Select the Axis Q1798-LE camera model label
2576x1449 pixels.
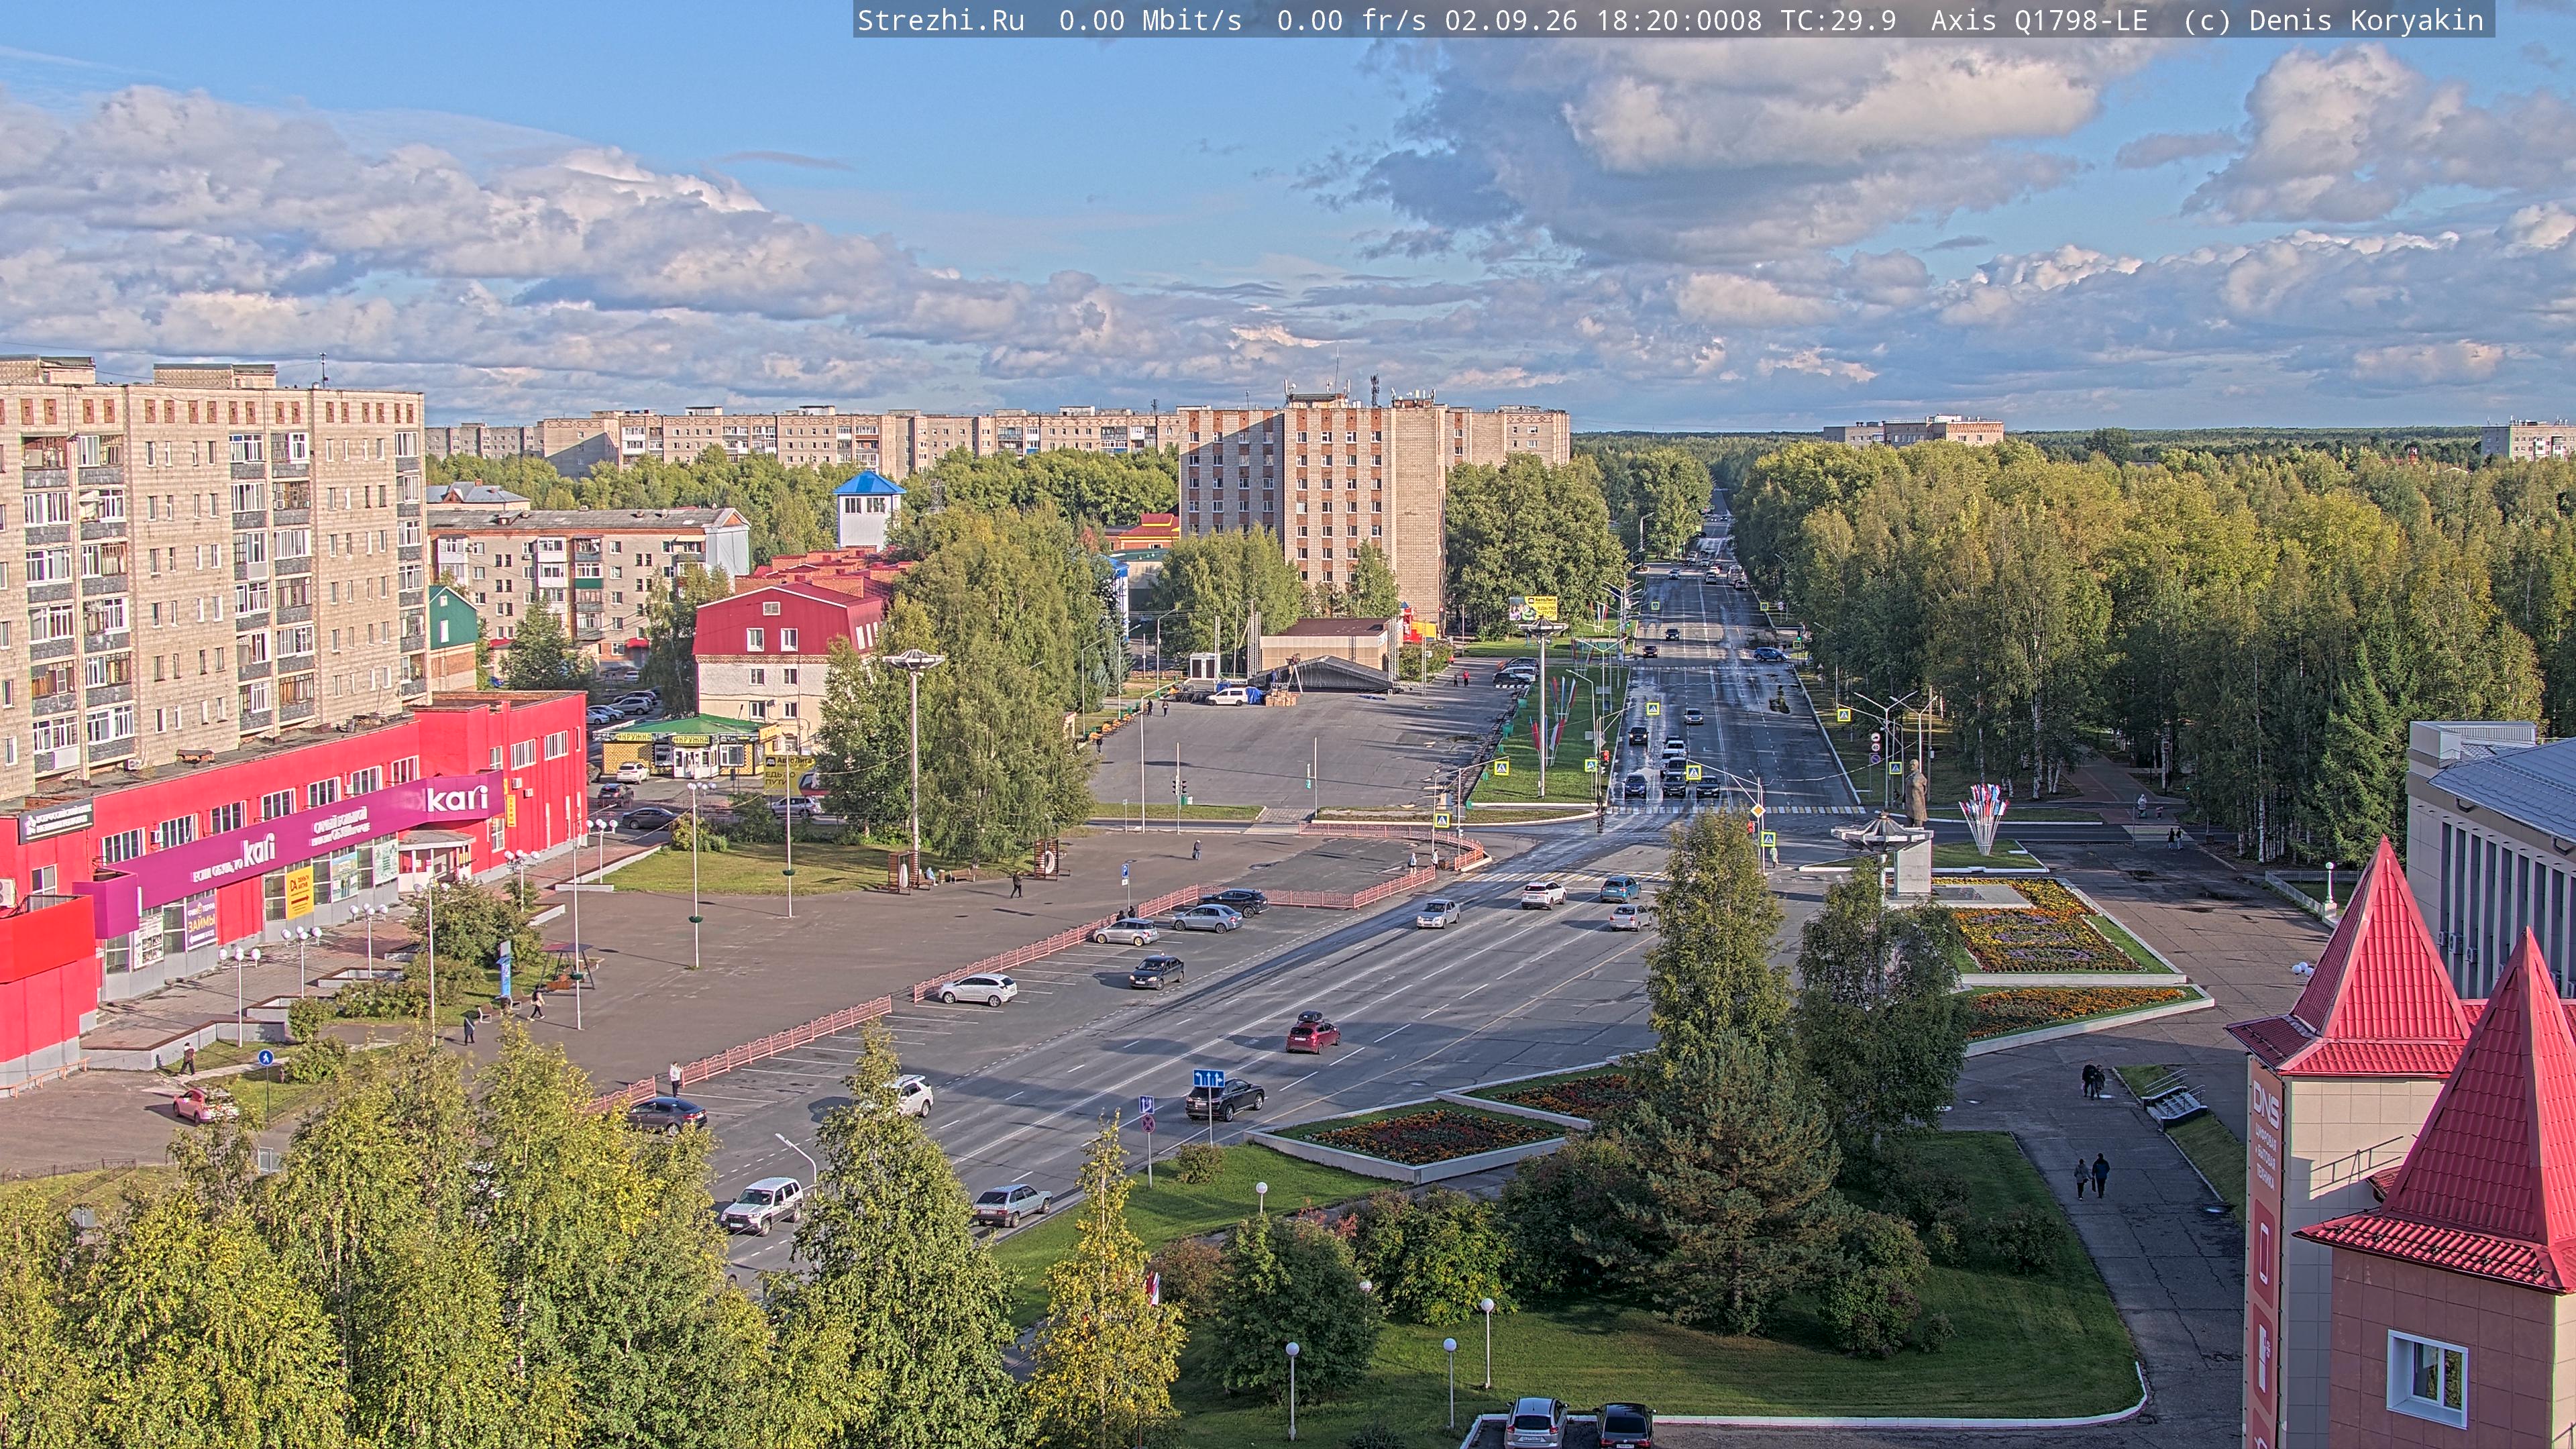point(2039,20)
